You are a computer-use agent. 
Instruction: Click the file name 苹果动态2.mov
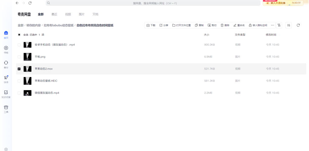tap(44, 69)
